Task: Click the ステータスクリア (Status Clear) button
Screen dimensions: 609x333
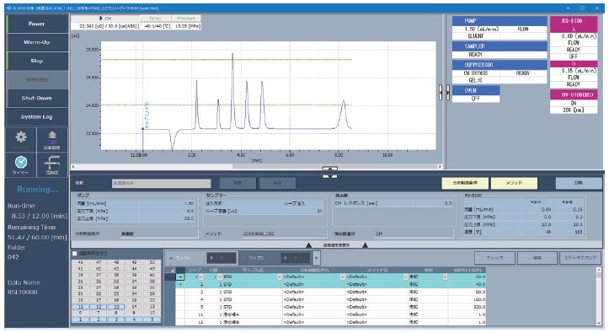Action: [x=580, y=258]
